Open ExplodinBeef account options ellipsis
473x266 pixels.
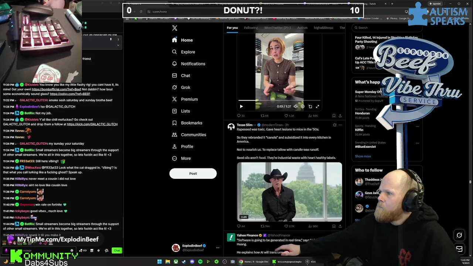[x=218, y=248]
